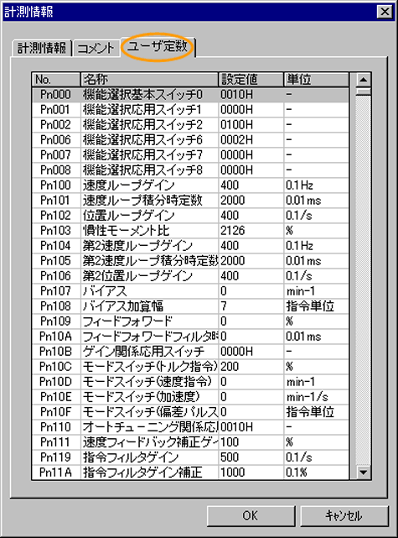The height and width of the screenshot is (538, 398).
Task: Switch to the 計測情報 tab
Action: [42, 48]
